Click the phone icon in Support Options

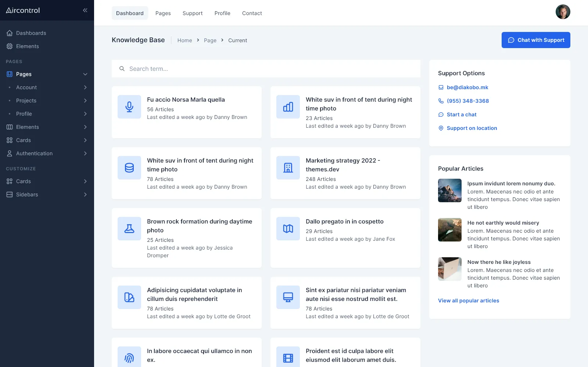click(441, 101)
